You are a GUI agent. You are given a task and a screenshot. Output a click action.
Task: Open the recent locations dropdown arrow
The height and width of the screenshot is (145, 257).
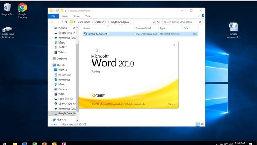coord(62,22)
